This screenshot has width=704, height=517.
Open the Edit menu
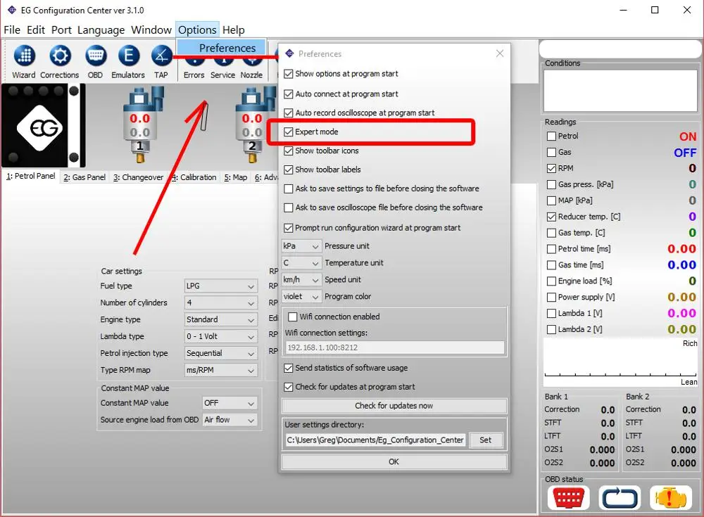[x=36, y=30]
